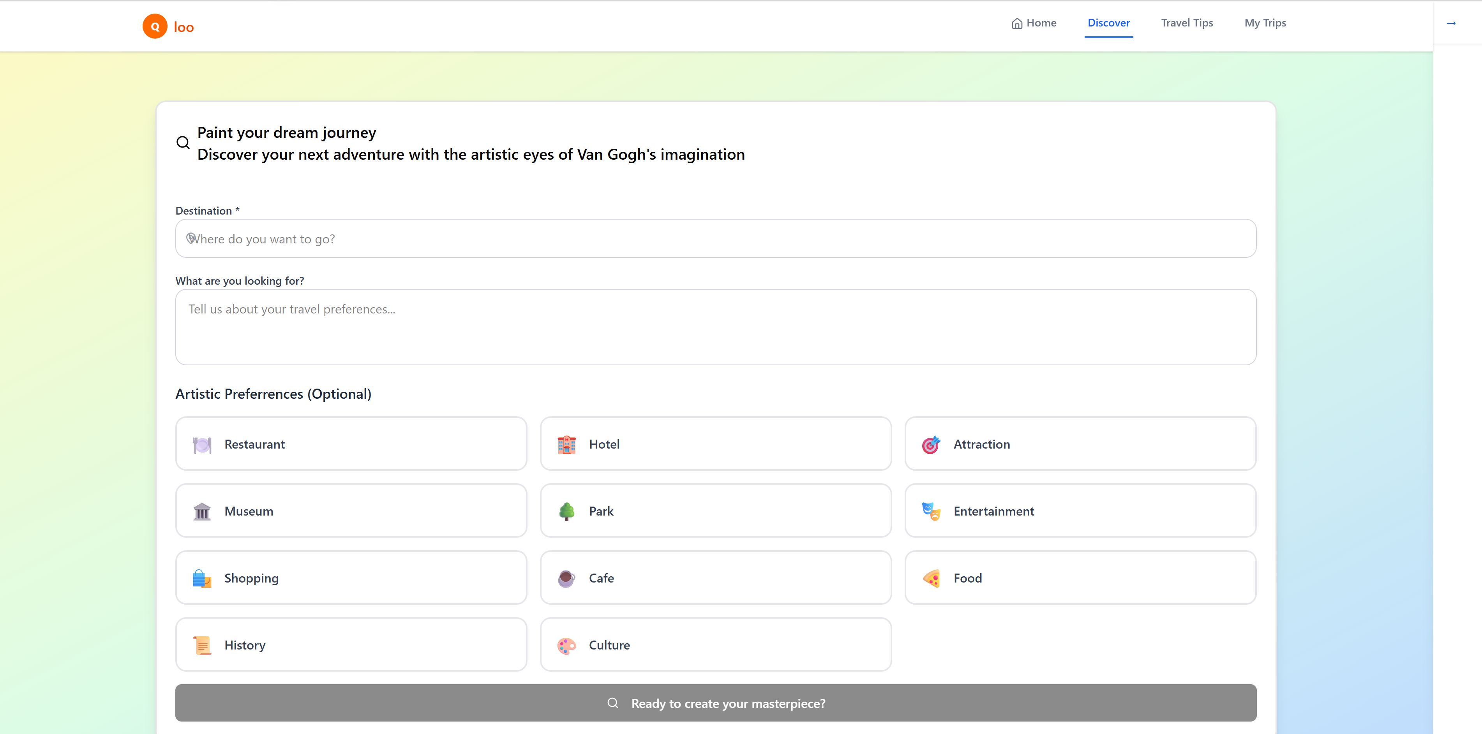This screenshot has height=734, width=1482.
Task: Switch to the Discover tab
Action: point(1108,23)
